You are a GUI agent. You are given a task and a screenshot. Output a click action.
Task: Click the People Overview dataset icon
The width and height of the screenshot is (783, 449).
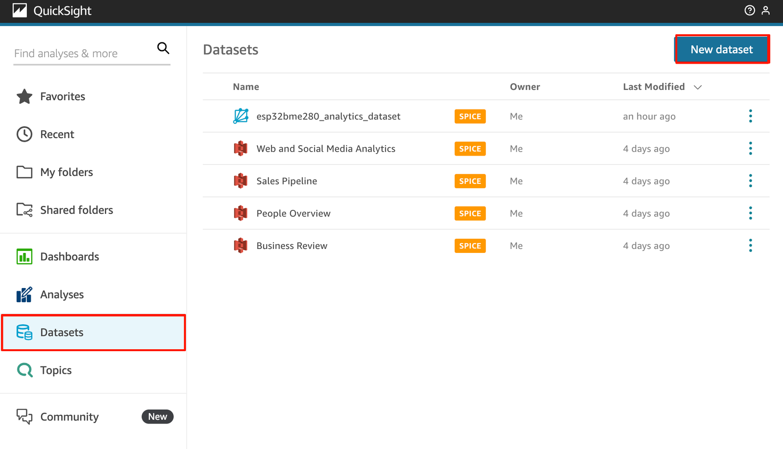241,213
